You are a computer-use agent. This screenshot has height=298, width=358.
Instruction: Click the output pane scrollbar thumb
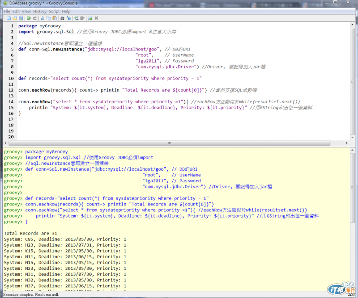point(352,188)
